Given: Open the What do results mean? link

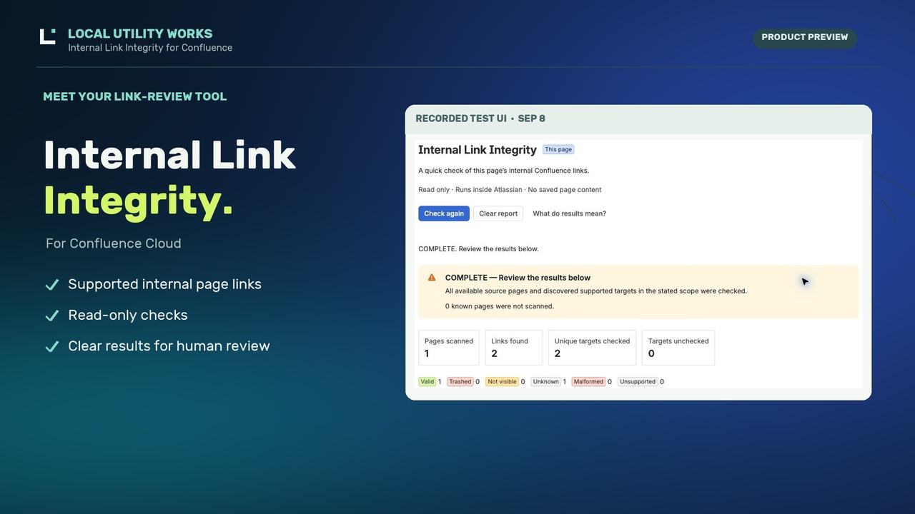Looking at the screenshot, I should [570, 213].
